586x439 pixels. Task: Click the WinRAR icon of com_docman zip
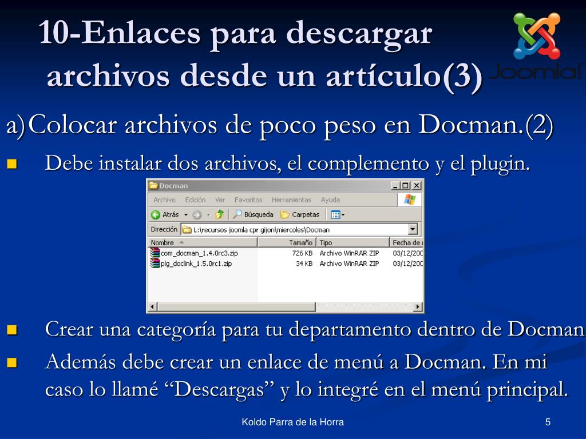(155, 253)
